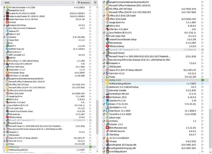Select the qBittorrent 4.0.4 row
This screenshot has width=212, height=154.
click(126, 87)
